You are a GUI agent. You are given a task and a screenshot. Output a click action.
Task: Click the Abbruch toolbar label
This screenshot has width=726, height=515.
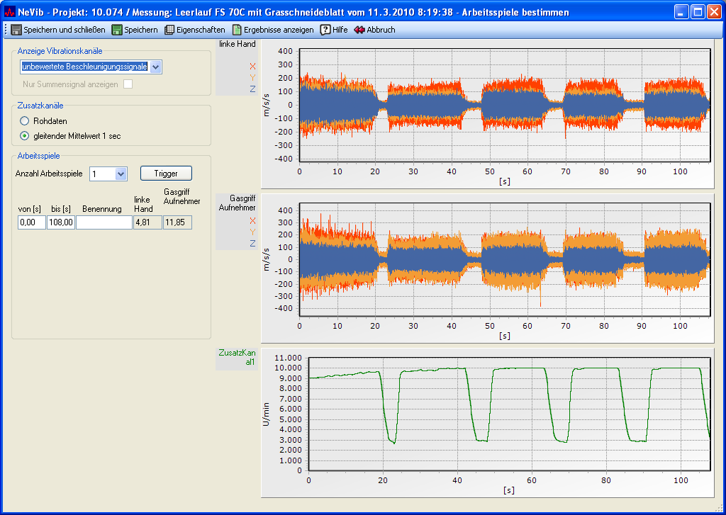381,30
